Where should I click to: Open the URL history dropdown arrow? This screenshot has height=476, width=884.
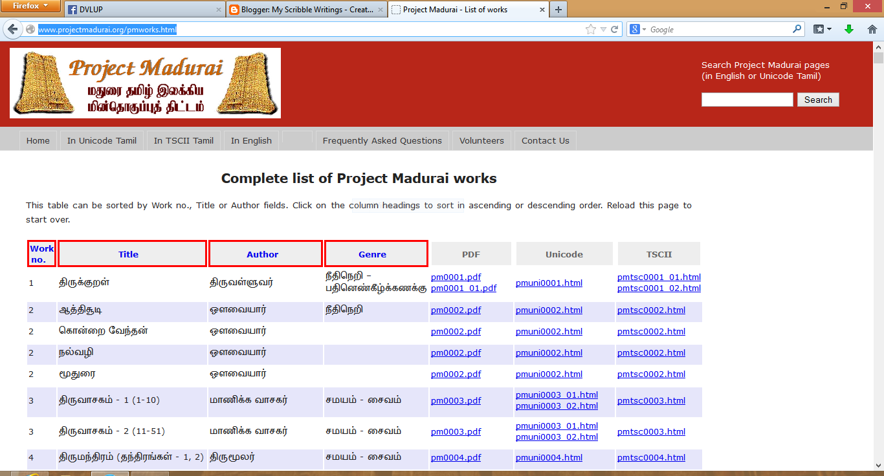[603, 30]
